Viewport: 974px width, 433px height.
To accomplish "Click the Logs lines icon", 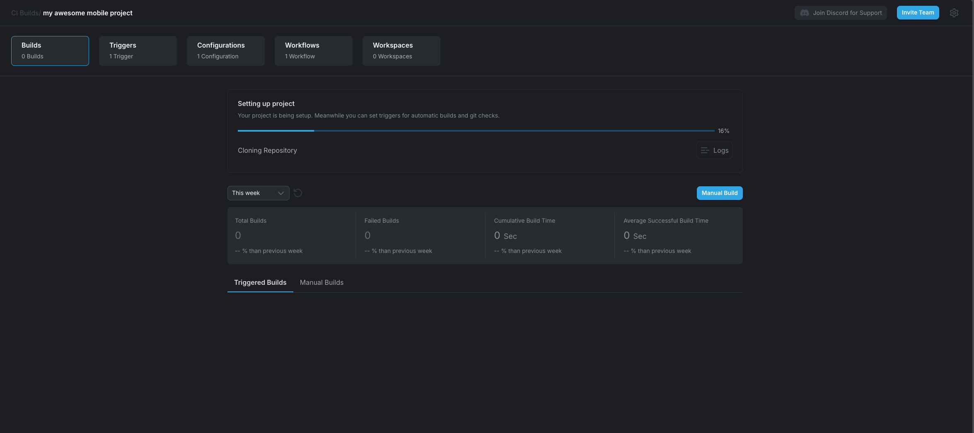I will click(705, 150).
